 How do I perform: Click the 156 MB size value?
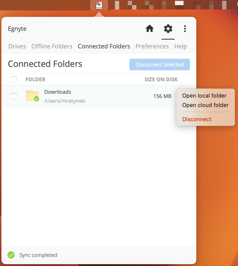click(162, 96)
